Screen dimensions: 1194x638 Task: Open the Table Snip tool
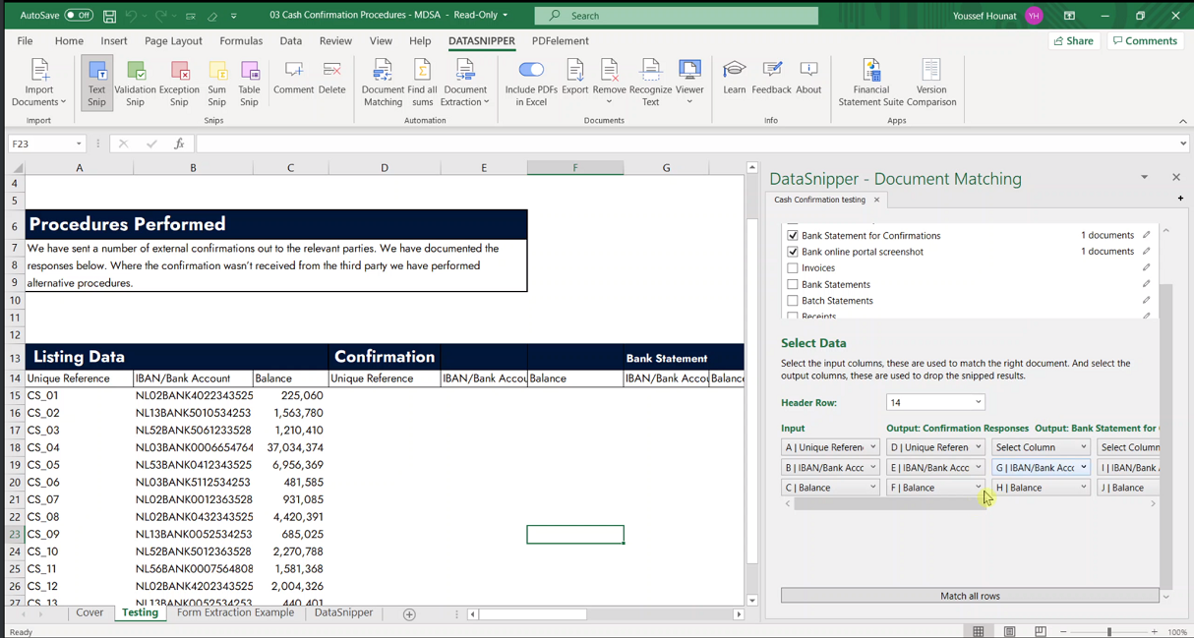(x=249, y=83)
